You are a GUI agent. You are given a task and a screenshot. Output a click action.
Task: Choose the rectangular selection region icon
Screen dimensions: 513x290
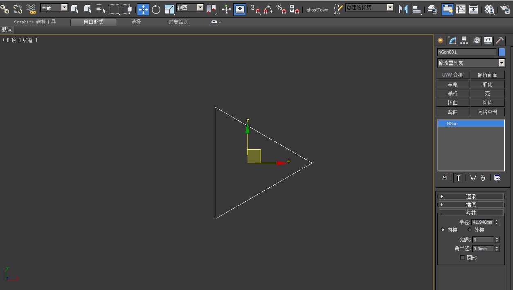(114, 9)
